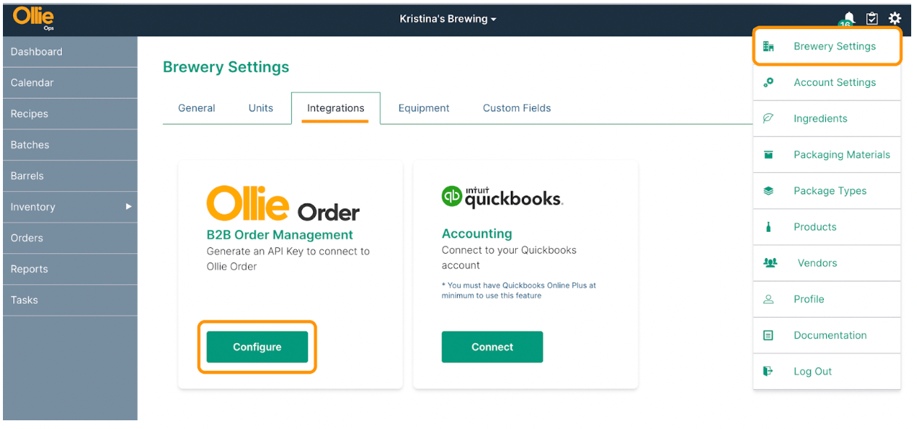Expand the Inventory sidebar item
The width and height of the screenshot is (917, 429).
coord(70,207)
